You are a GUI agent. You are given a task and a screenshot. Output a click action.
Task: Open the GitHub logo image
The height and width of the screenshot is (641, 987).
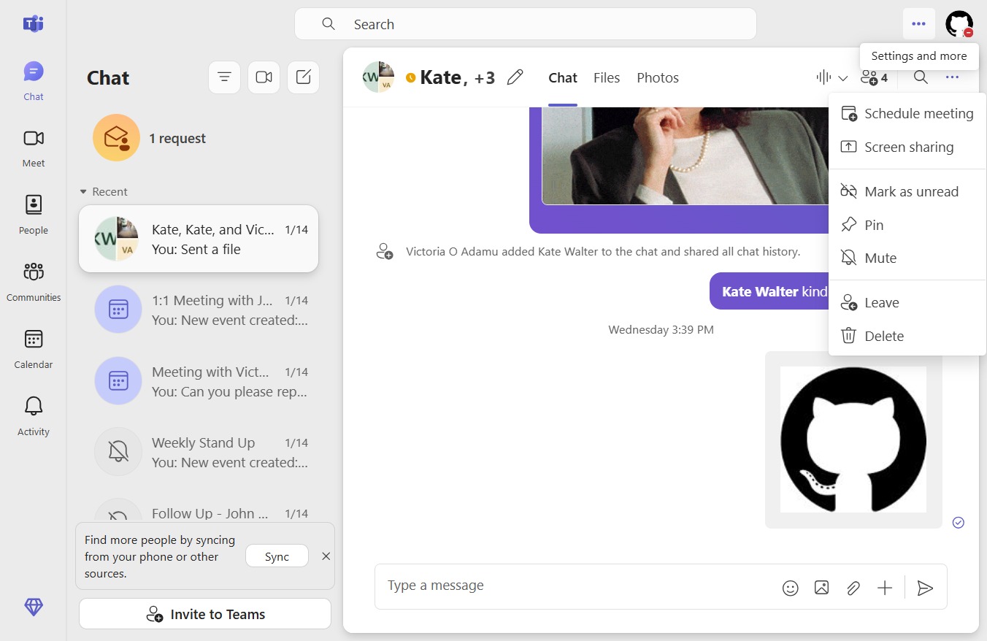click(853, 440)
